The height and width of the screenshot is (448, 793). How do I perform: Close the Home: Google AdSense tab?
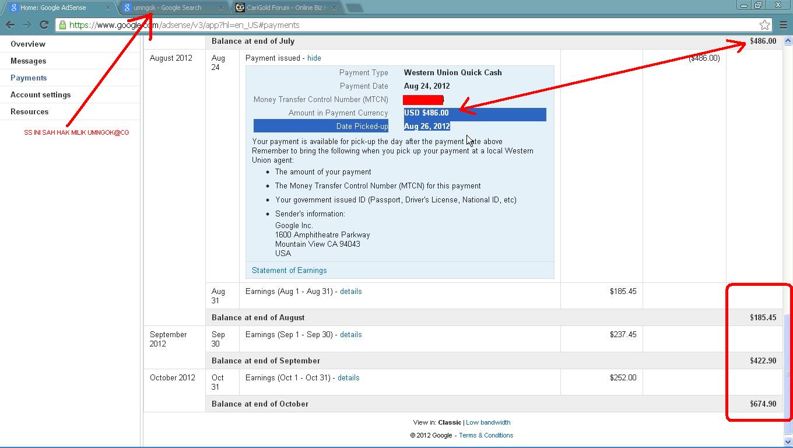coord(107,8)
